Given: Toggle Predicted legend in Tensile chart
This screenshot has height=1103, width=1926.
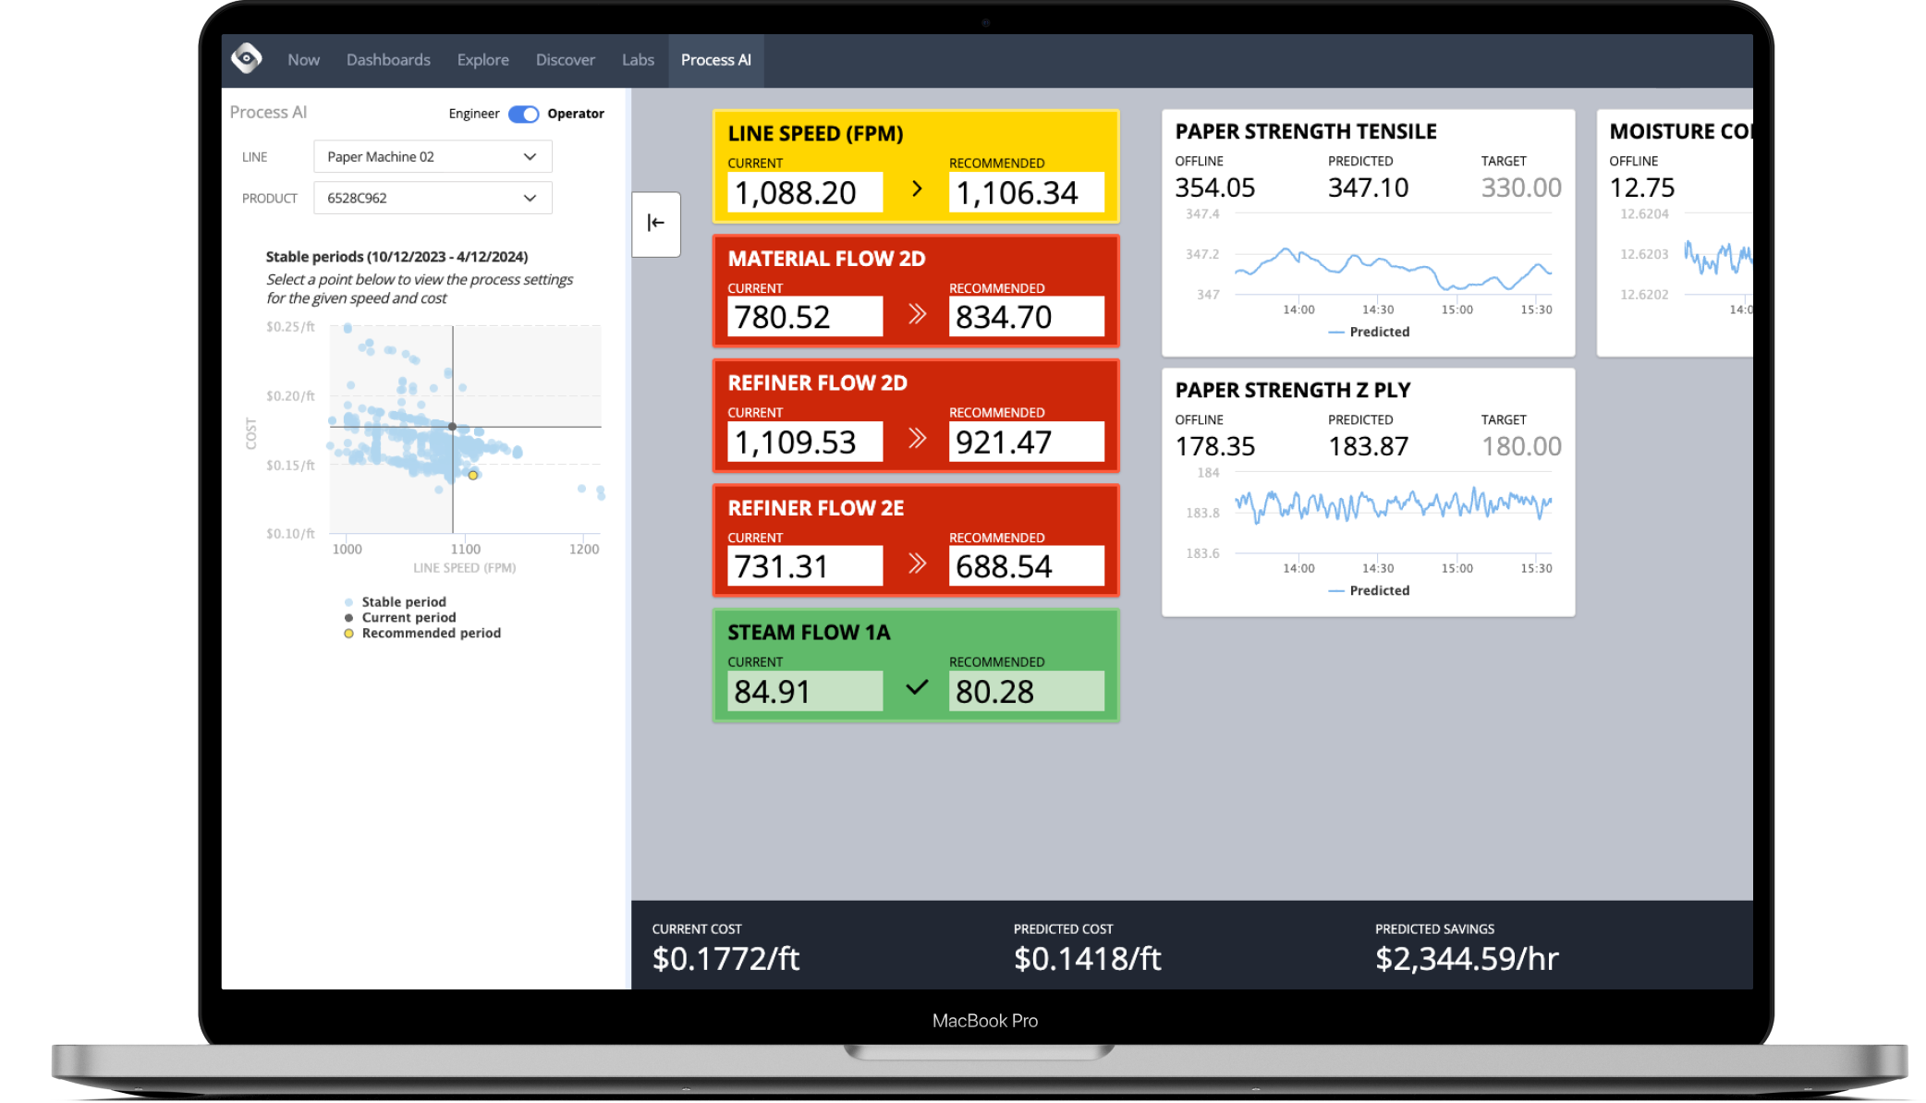Looking at the screenshot, I should [x=1369, y=333].
